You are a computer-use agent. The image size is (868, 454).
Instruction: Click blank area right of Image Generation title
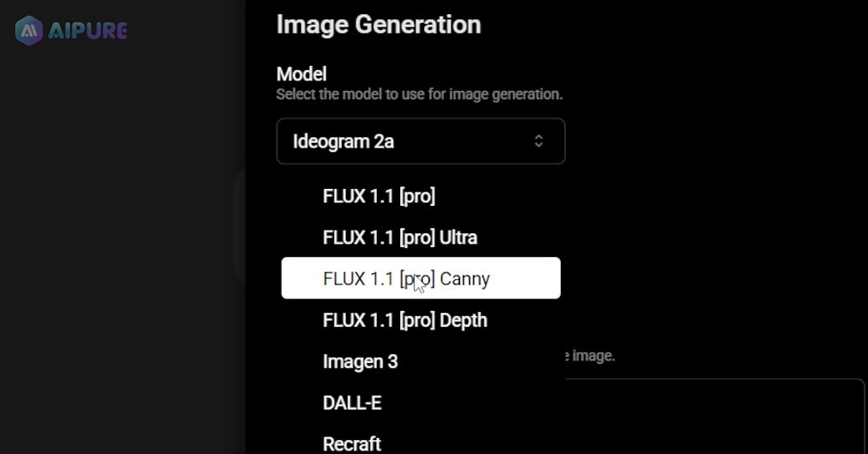pos(664,25)
